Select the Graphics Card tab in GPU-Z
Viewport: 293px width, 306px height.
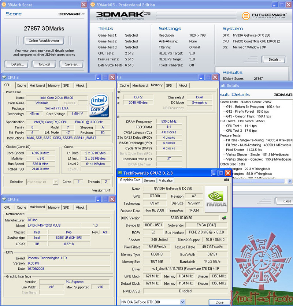(130, 180)
